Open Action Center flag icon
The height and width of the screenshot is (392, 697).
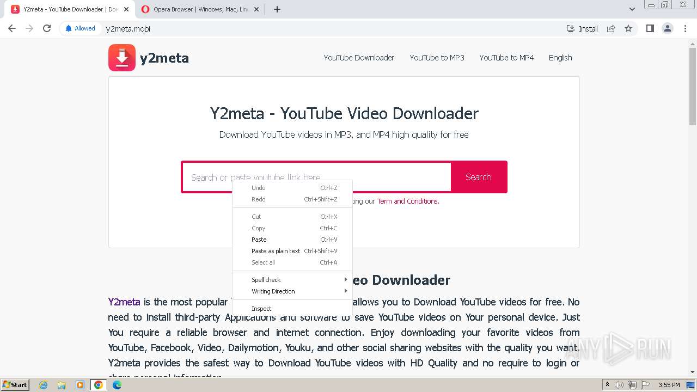[x=645, y=385]
